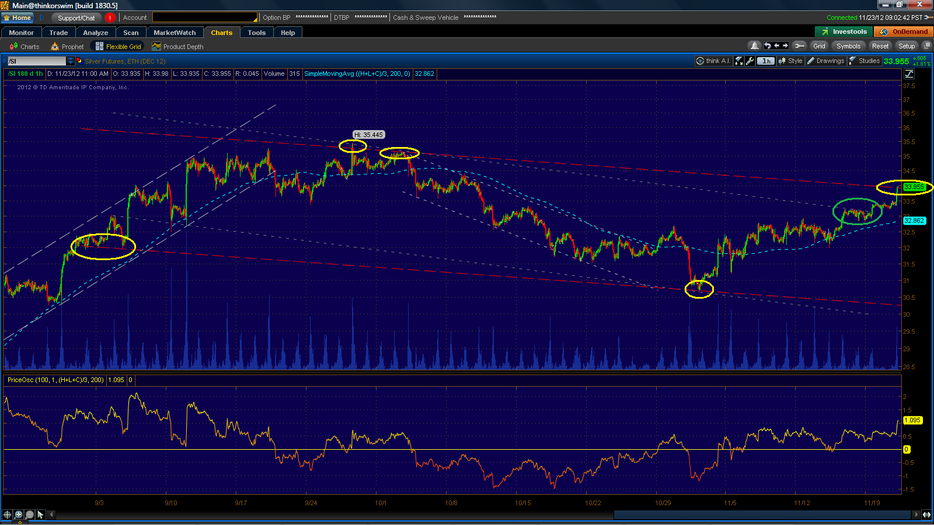The width and height of the screenshot is (934, 525).
Task: Click the blue arrow next to Home
Action: click(x=42, y=17)
